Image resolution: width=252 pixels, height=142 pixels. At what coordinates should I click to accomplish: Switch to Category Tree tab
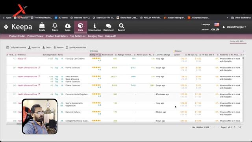95,36
